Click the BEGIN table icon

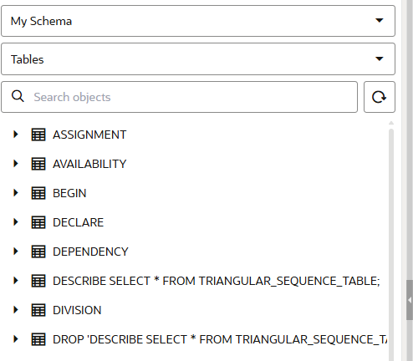pos(38,193)
